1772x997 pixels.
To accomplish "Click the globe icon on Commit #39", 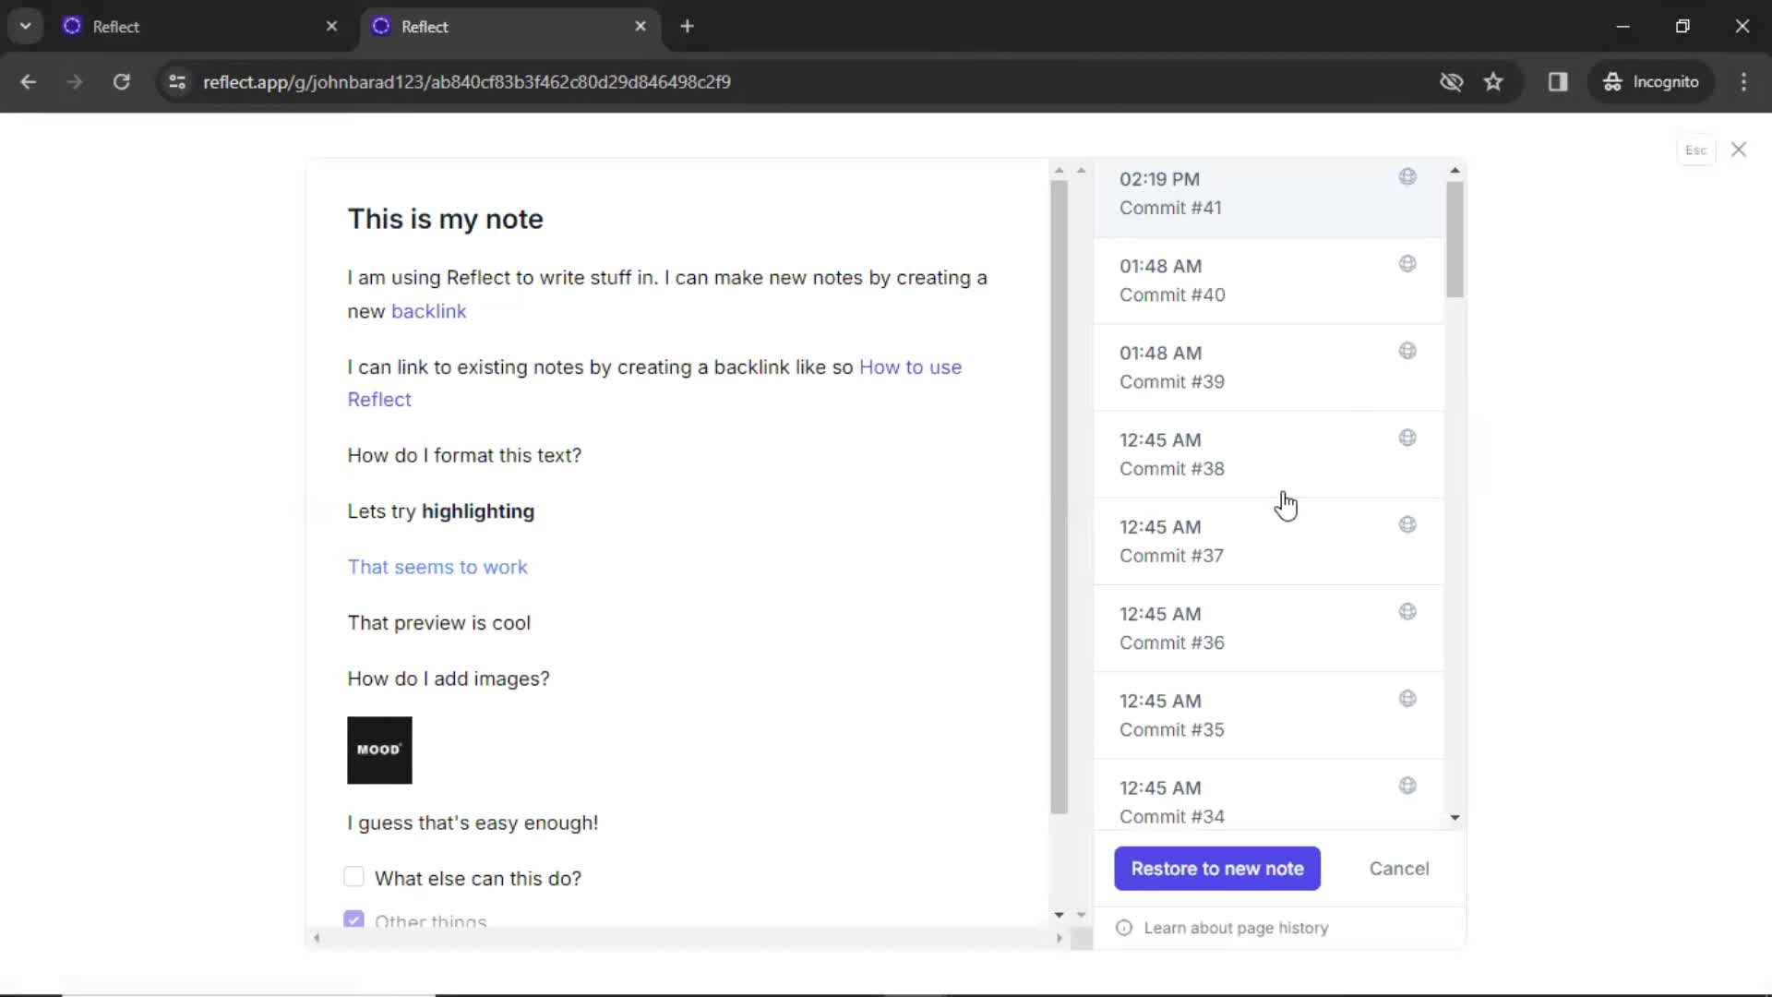I will point(1407,351).
